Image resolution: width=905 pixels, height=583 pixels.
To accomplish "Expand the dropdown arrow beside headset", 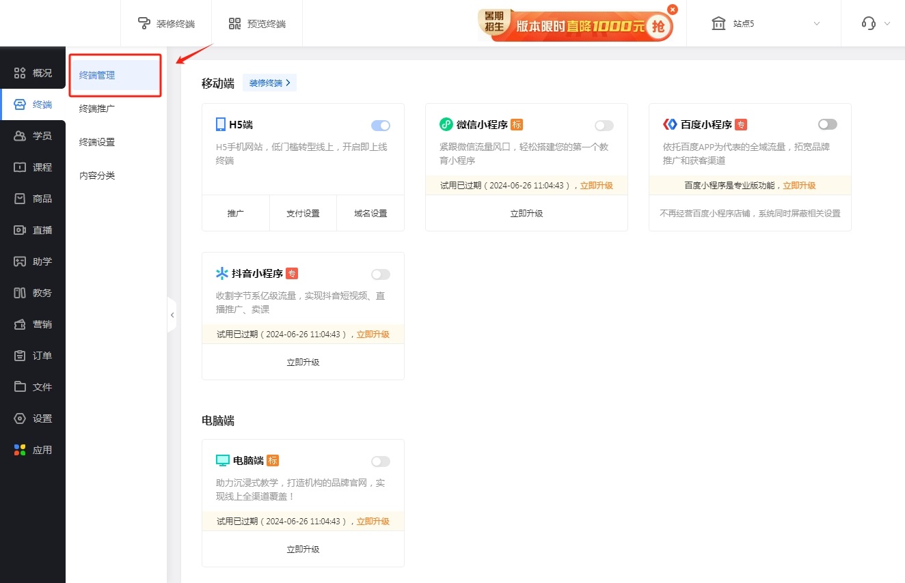I will point(887,24).
